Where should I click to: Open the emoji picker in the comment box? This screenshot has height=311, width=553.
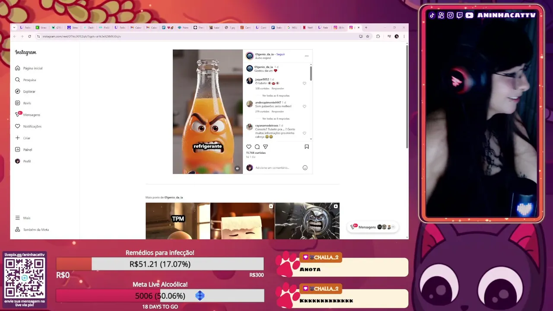pos(305,168)
